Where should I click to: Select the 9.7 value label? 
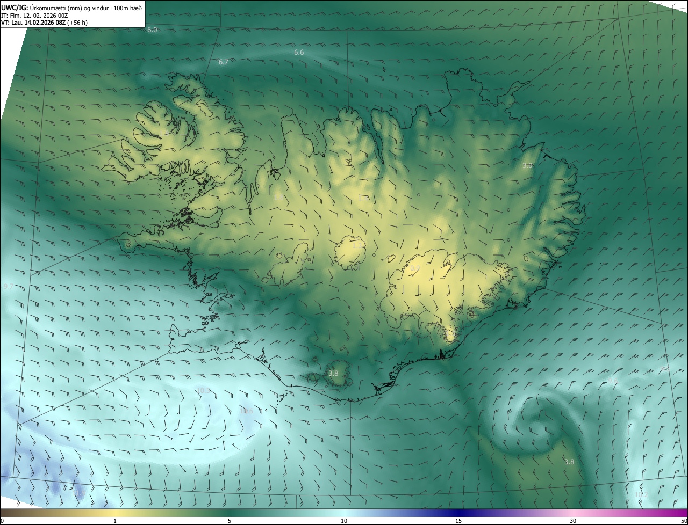(x=9, y=287)
